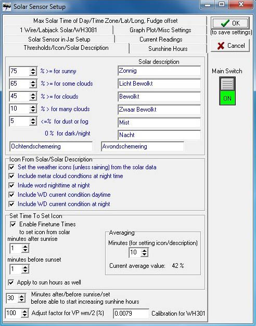Increase the 30 minutes sunrise/set spinner
The height and width of the screenshot is (326, 256).
pos(21,296)
